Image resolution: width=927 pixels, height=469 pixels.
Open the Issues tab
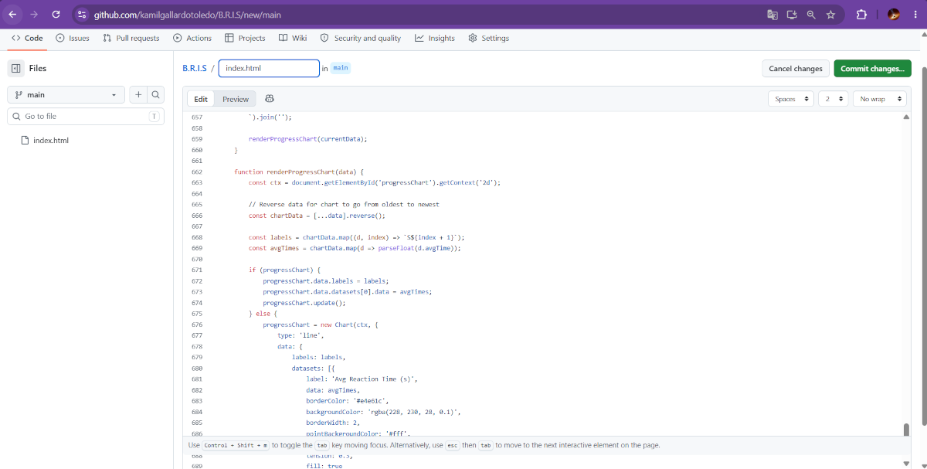(73, 38)
